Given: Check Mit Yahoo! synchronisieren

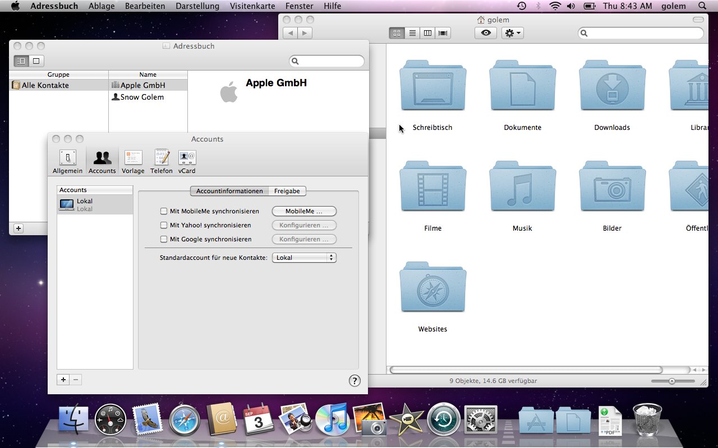Looking at the screenshot, I should 164,225.
